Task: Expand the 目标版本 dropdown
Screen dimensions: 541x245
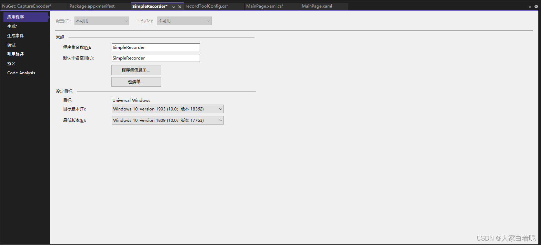Action: click(x=168, y=109)
